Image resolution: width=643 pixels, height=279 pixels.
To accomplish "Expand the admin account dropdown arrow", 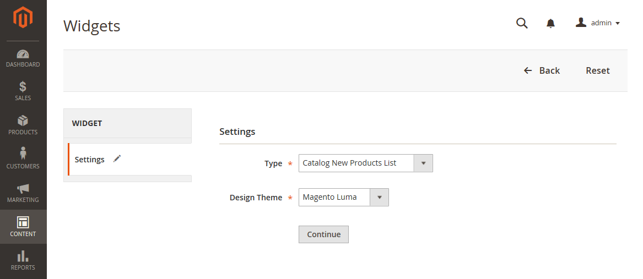I will pyautogui.click(x=618, y=23).
